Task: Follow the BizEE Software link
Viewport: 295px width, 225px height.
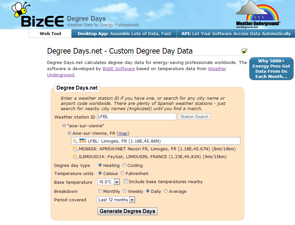Action: (x=119, y=69)
